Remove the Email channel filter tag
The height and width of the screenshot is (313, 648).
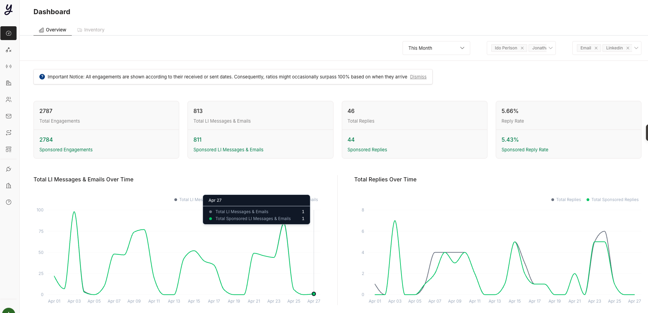pyautogui.click(x=596, y=48)
